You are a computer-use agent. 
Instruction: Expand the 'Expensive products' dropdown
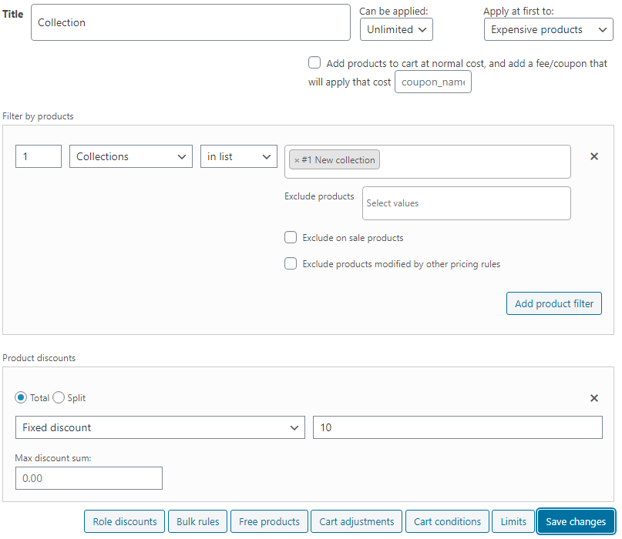tap(548, 29)
